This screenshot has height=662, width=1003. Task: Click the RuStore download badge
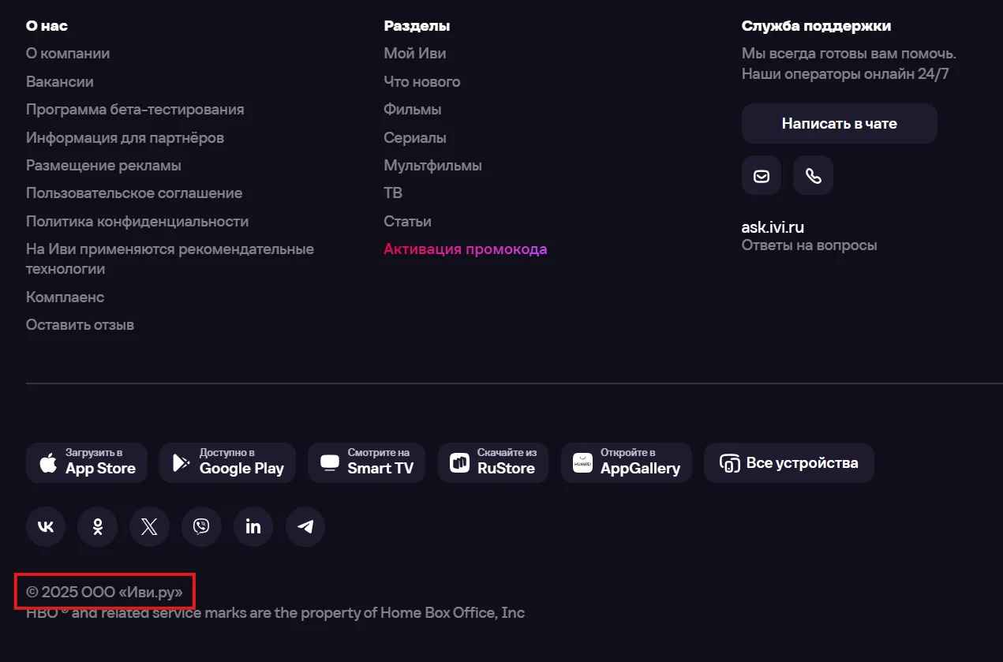tap(492, 462)
